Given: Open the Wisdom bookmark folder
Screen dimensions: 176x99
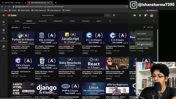Looking at the screenshot, I should pos(66,10).
